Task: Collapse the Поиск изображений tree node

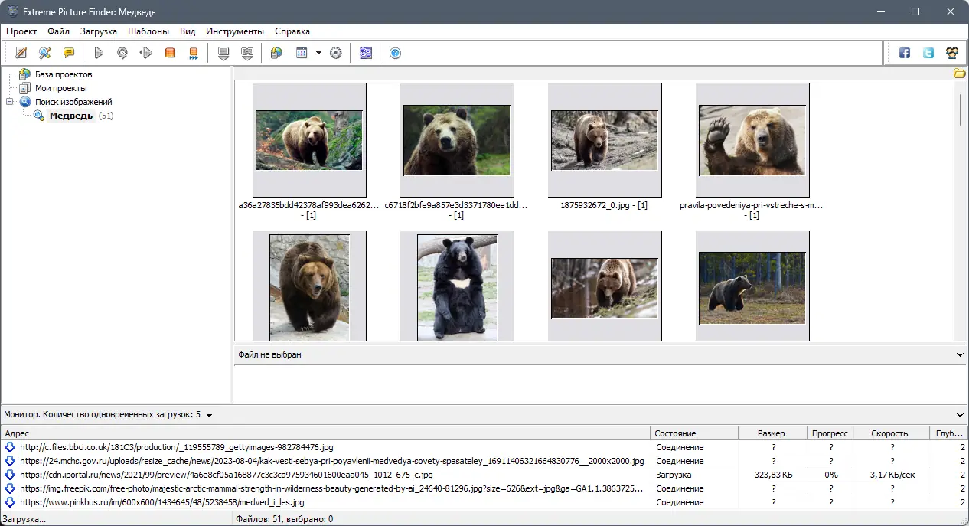Action: coord(10,102)
